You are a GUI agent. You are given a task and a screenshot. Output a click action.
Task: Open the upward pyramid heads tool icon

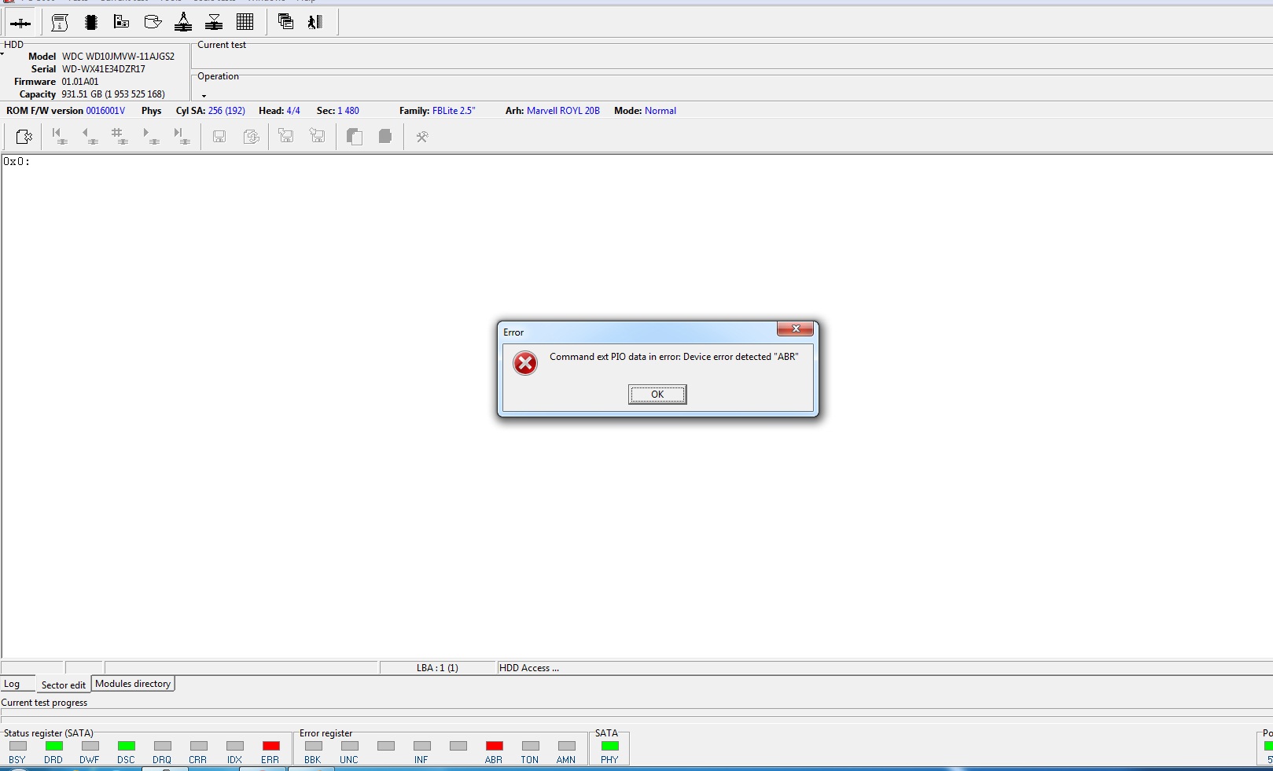pos(183,23)
